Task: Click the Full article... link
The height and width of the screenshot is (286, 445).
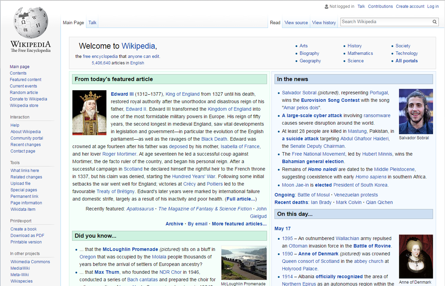Action: [241, 199]
